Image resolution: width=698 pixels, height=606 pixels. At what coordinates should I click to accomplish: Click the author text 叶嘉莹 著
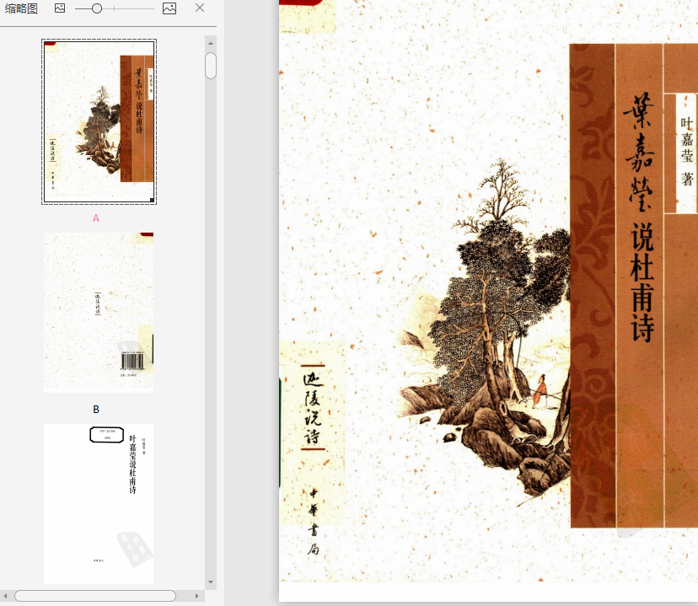tap(687, 151)
